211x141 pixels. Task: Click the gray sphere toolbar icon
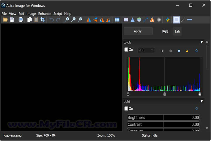pos(159,20)
